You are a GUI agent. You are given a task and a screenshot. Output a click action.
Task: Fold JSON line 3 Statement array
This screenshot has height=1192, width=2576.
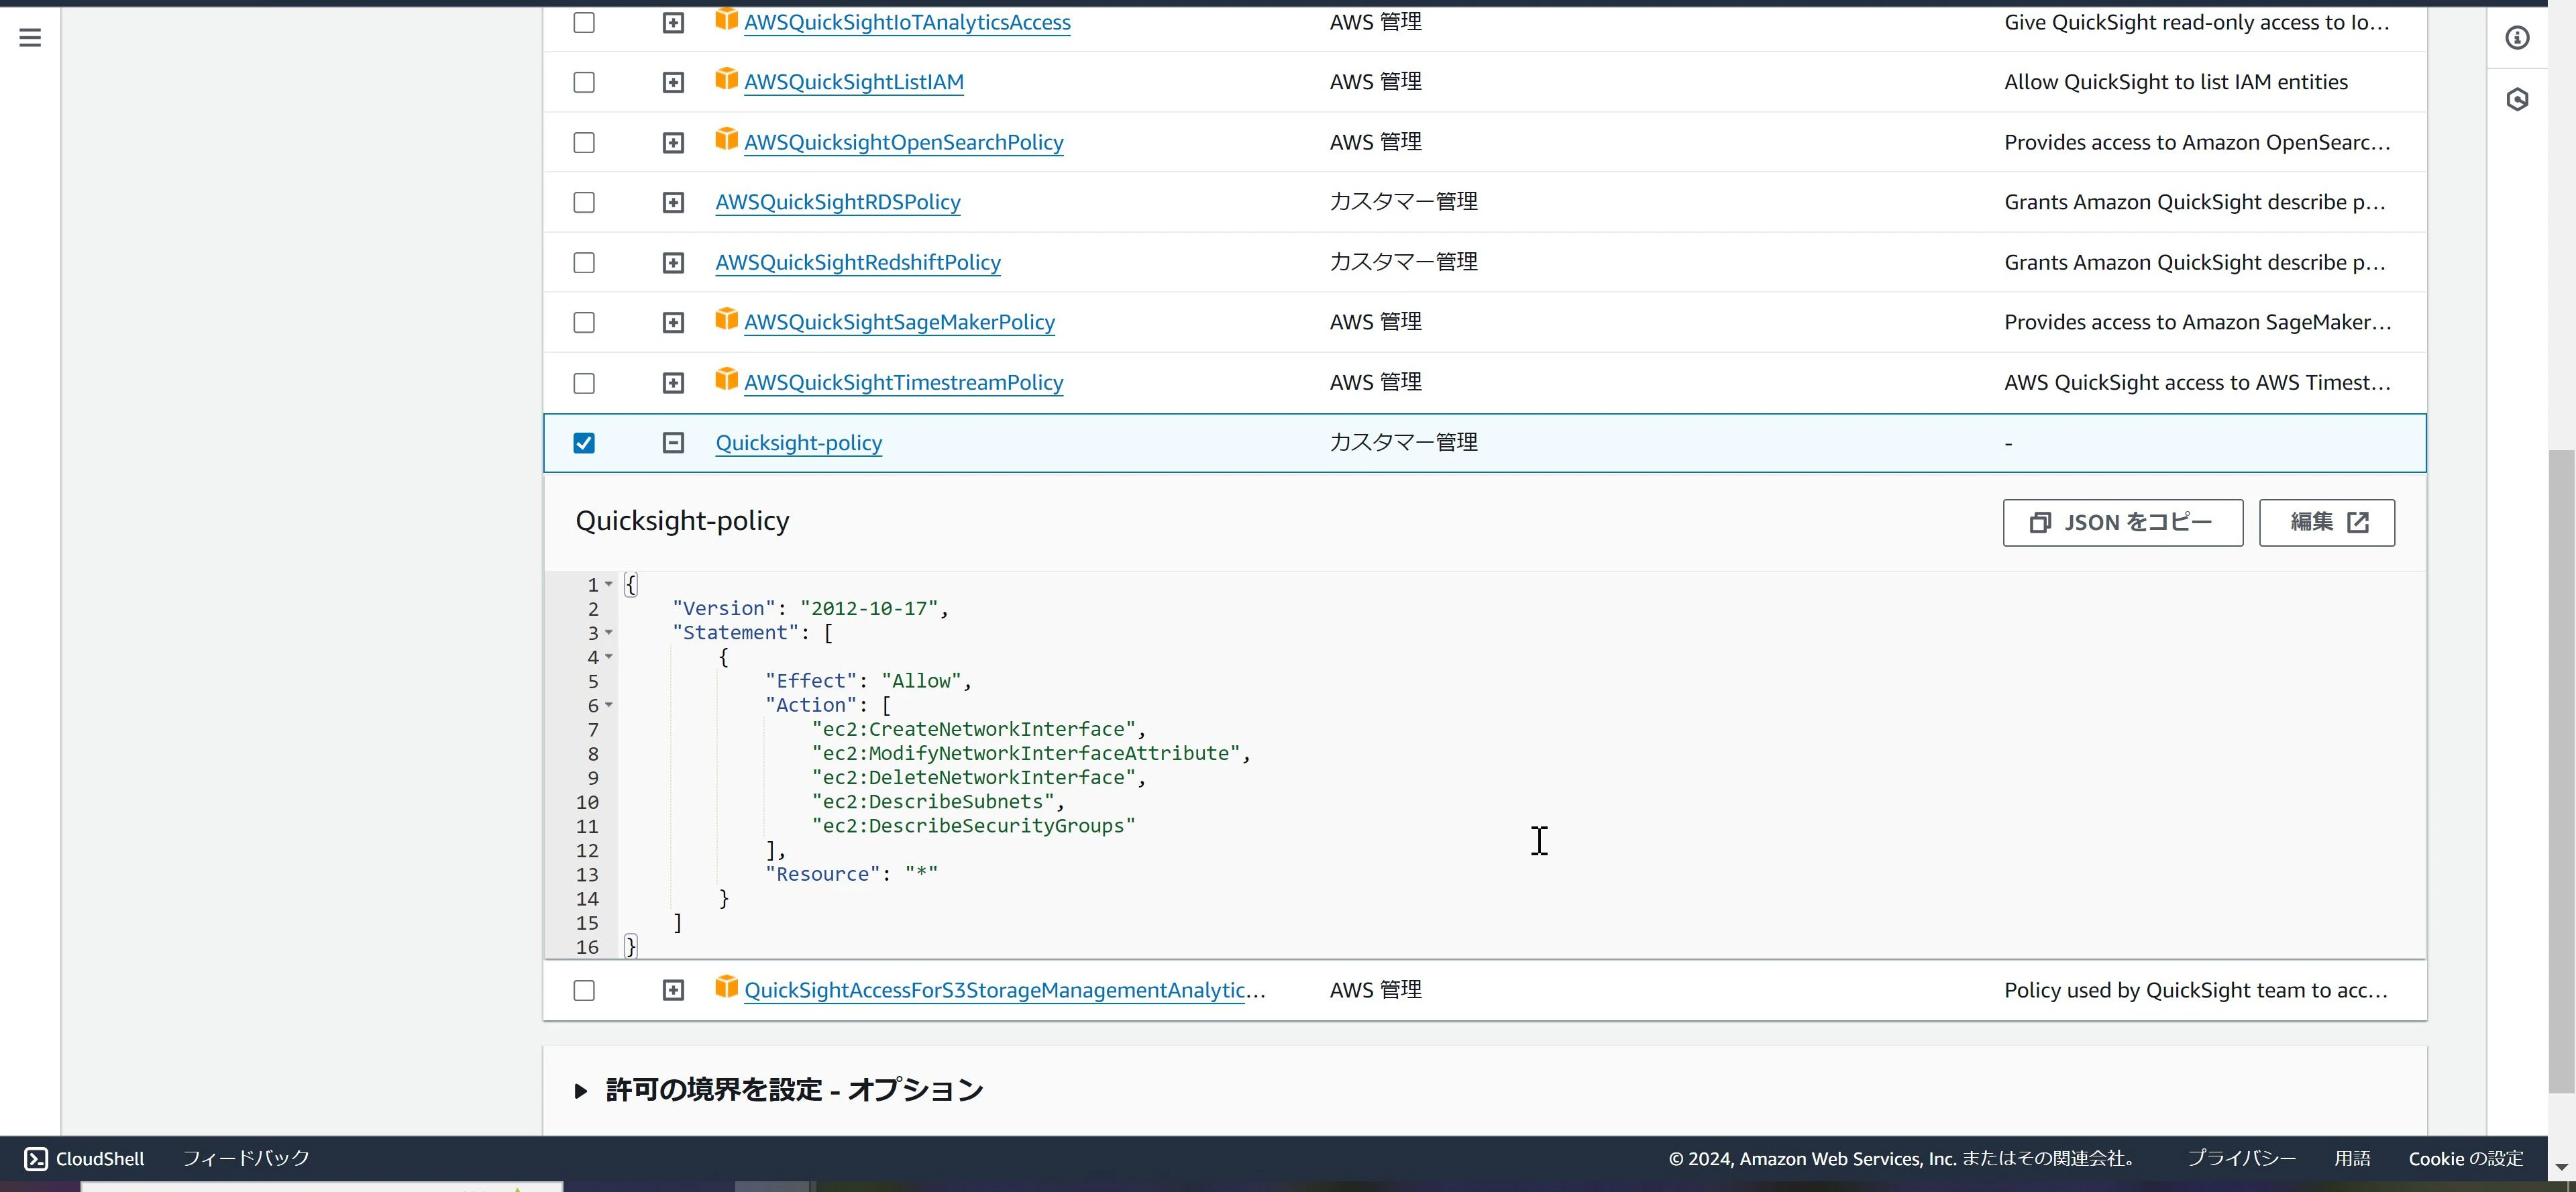point(609,633)
